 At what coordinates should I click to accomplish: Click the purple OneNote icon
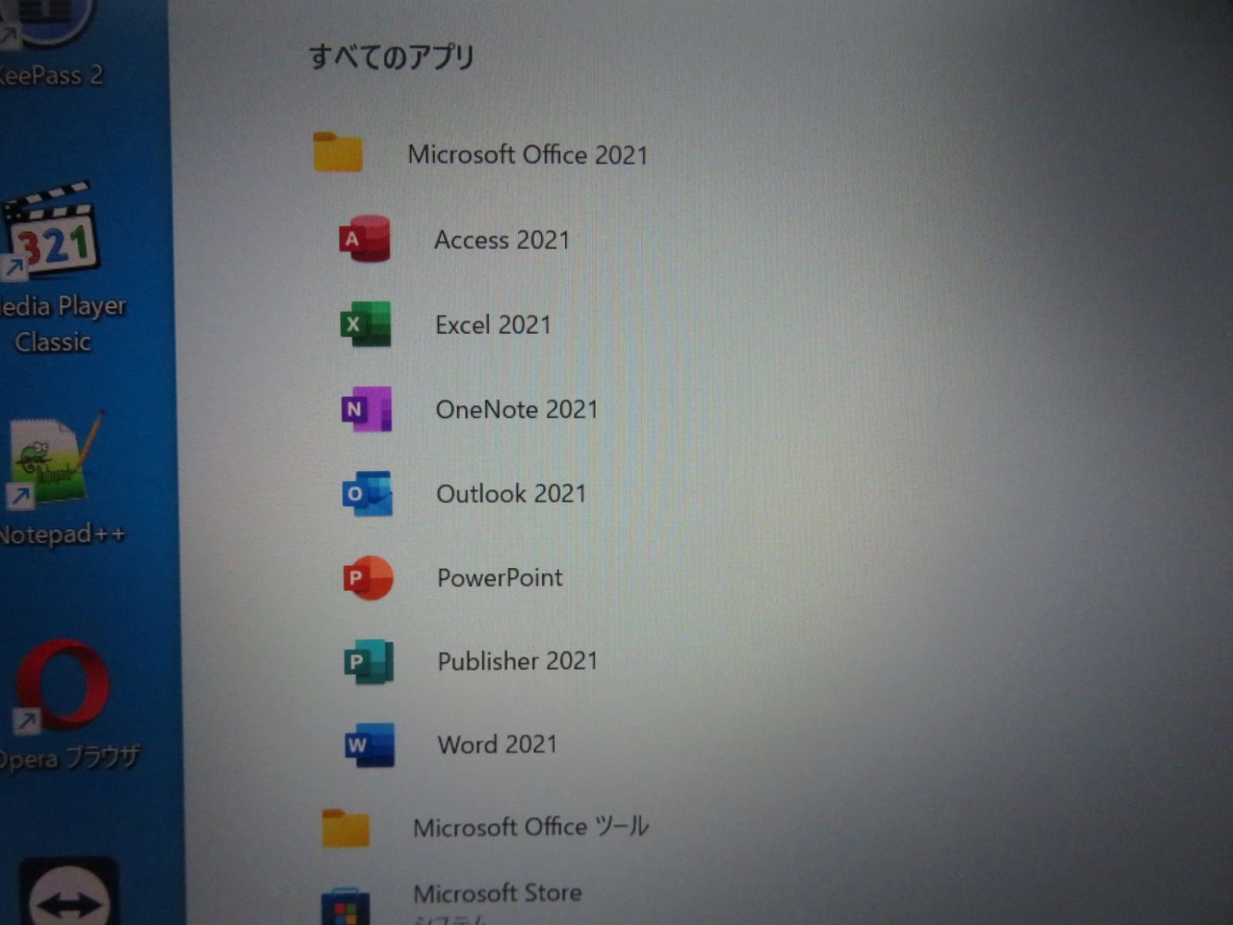[x=366, y=409]
